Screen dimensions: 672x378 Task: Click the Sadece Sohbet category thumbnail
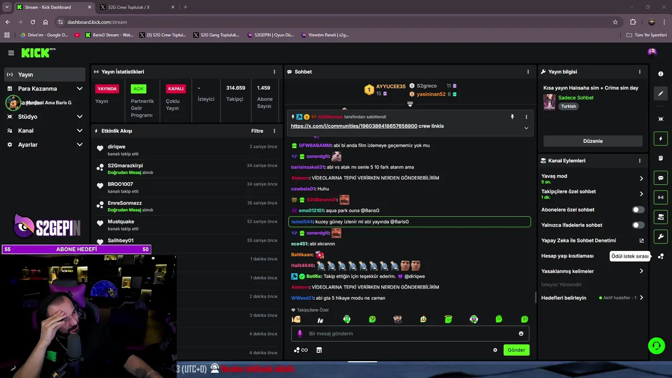pyautogui.click(x=549, y=102)
